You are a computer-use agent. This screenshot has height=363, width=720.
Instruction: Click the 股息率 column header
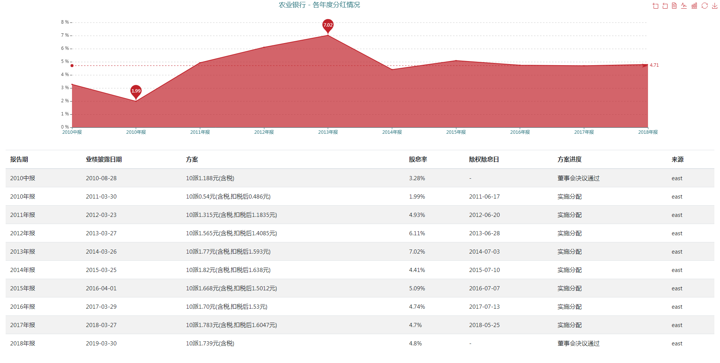(418, 160)
